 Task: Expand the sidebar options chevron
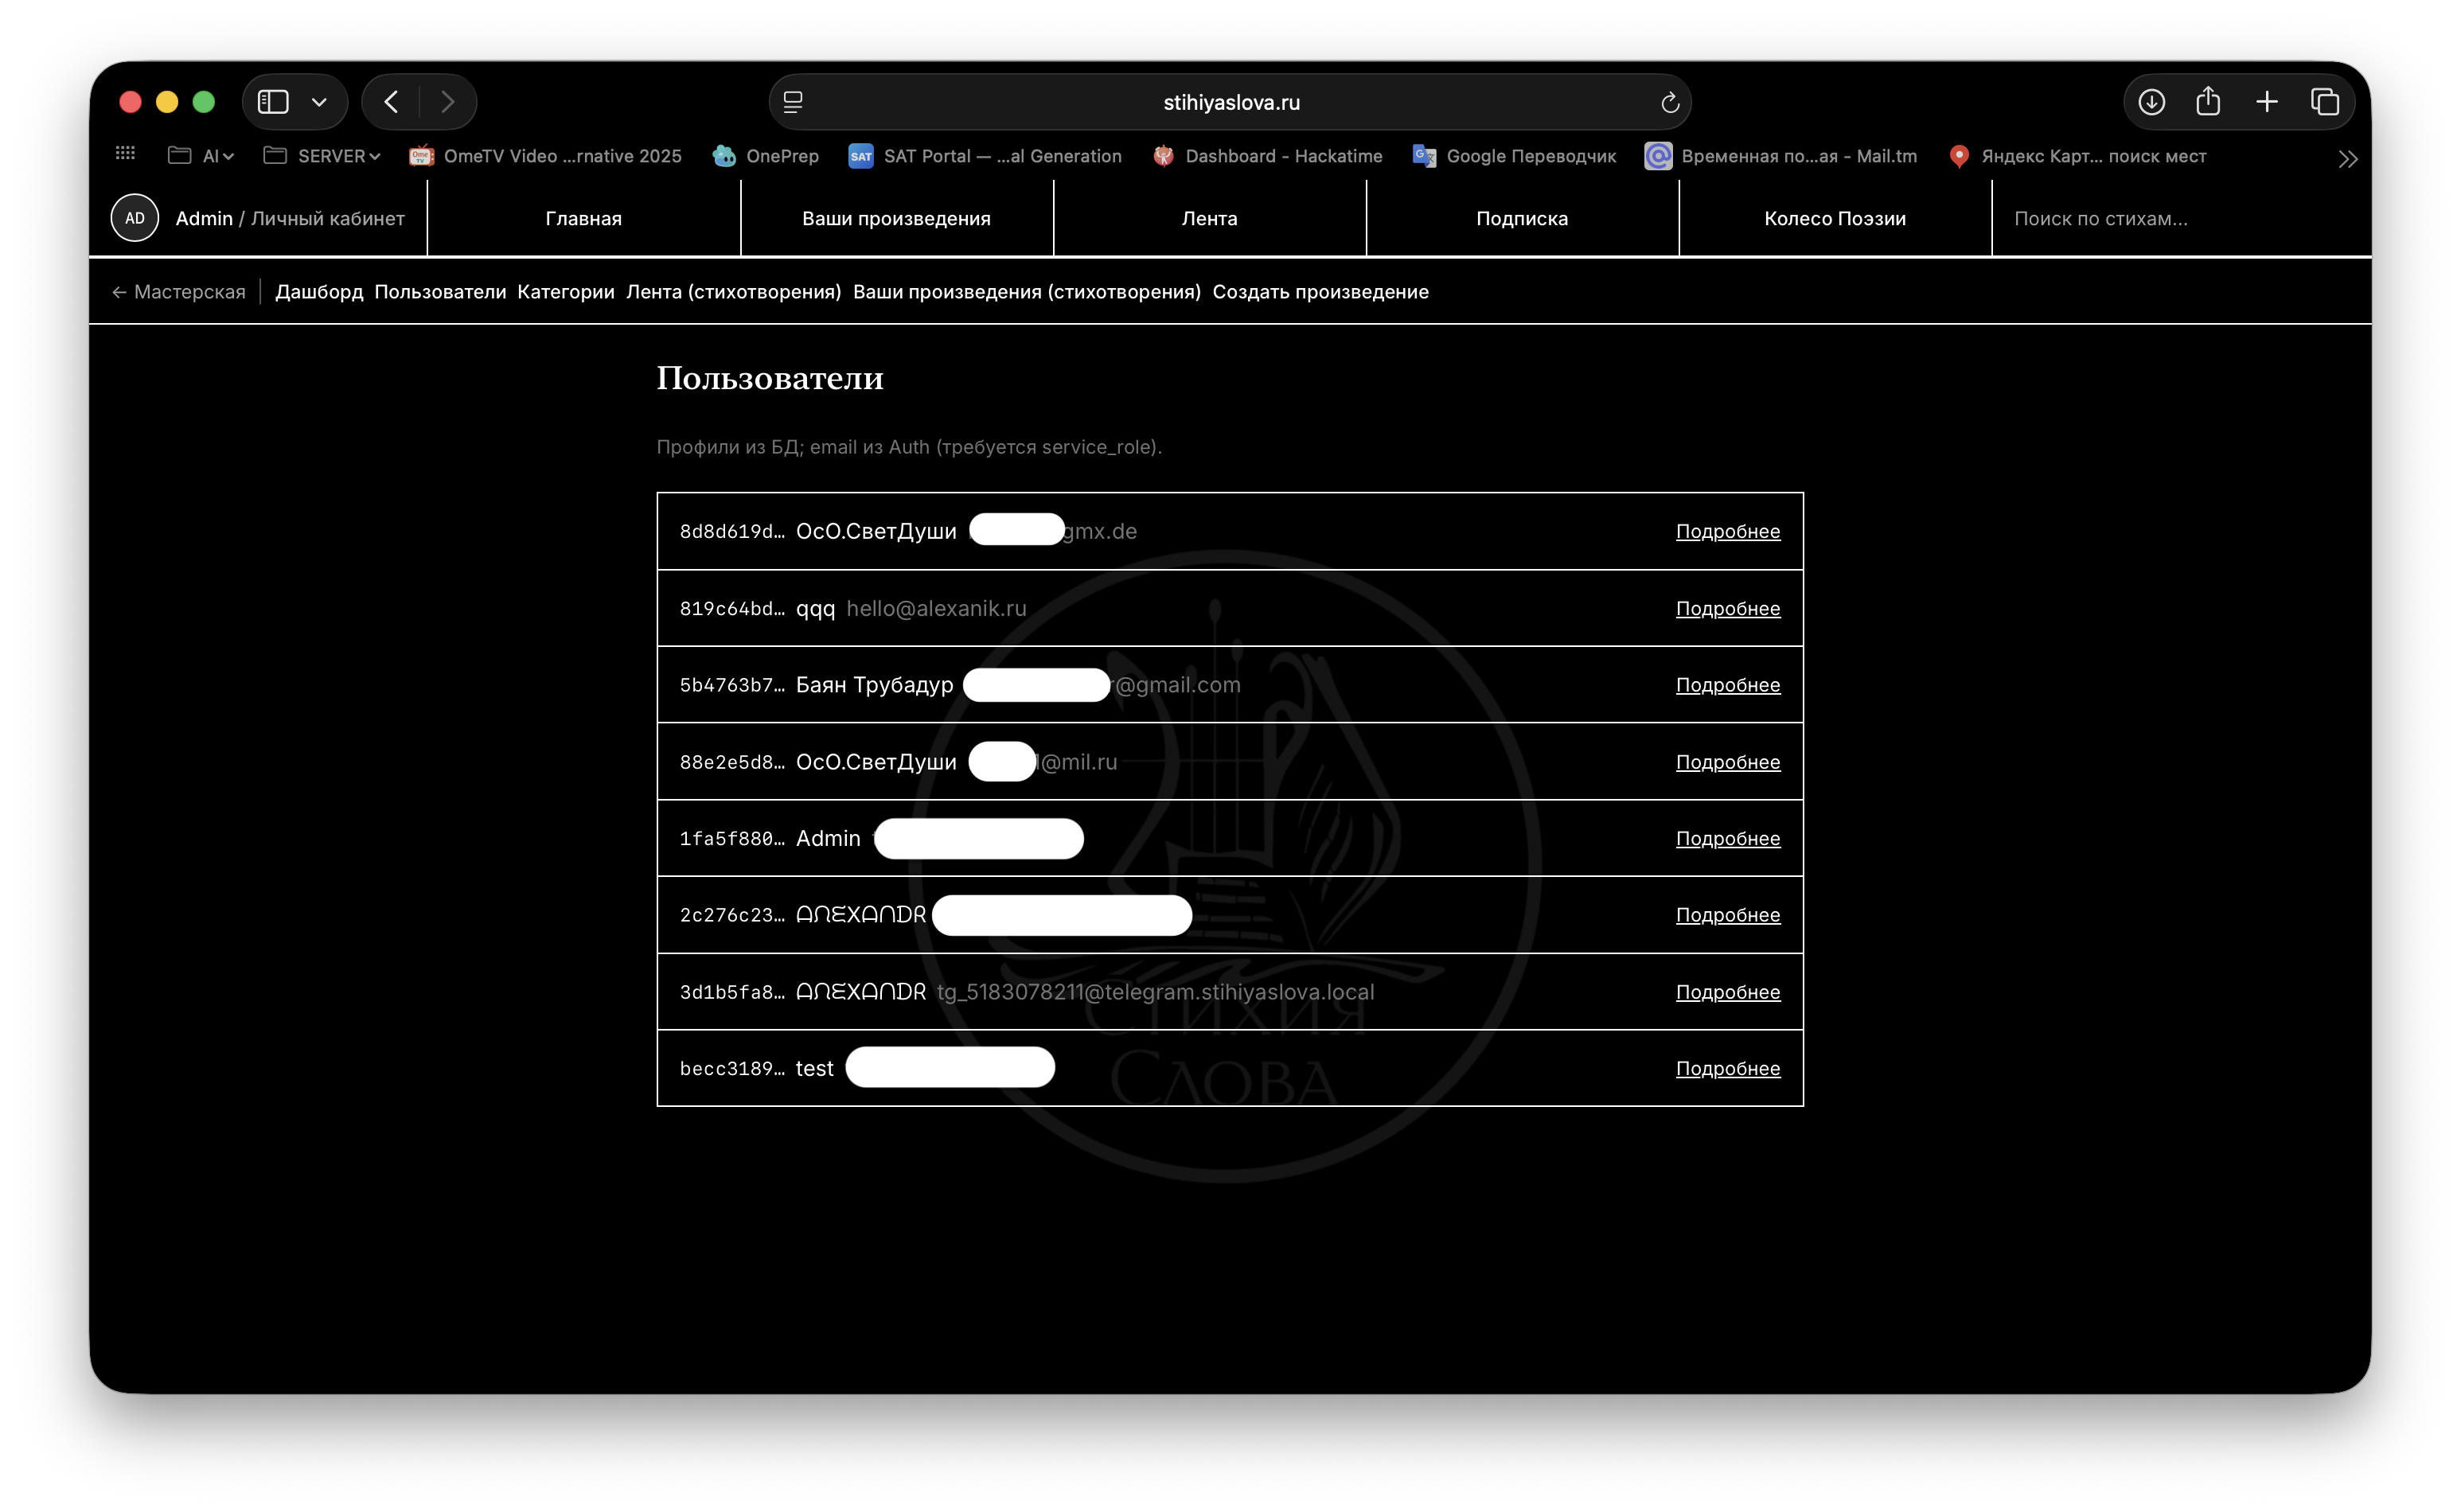pyautogui.click(x=319, y=102)
